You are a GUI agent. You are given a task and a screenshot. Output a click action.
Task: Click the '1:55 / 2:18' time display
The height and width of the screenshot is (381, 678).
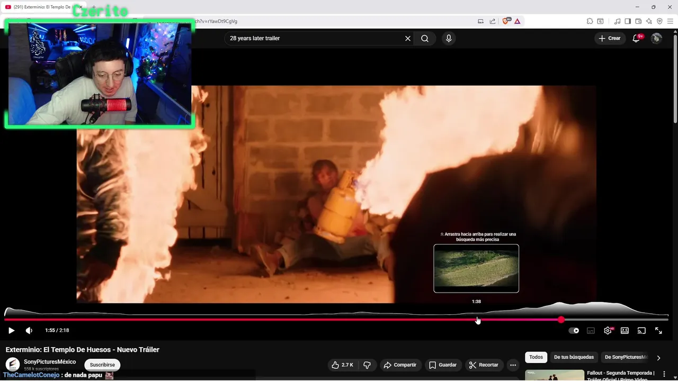[x=57, y=330]
